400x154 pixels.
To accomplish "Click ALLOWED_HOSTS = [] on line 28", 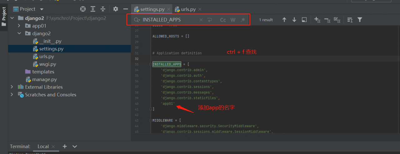I will click(x=171, y=36).
